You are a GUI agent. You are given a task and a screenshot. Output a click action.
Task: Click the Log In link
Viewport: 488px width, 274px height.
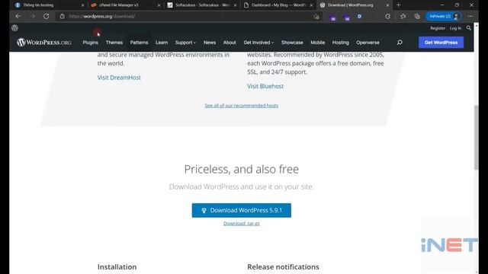click(455, 28)
